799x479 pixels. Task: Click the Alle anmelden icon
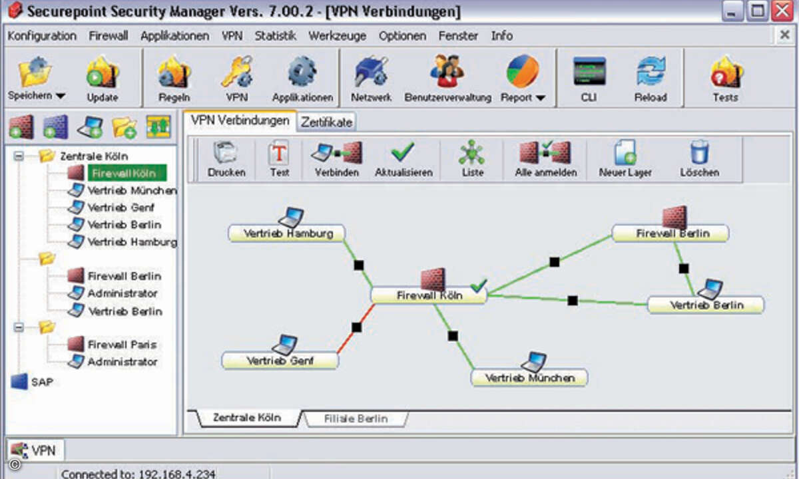pos(545,153)
